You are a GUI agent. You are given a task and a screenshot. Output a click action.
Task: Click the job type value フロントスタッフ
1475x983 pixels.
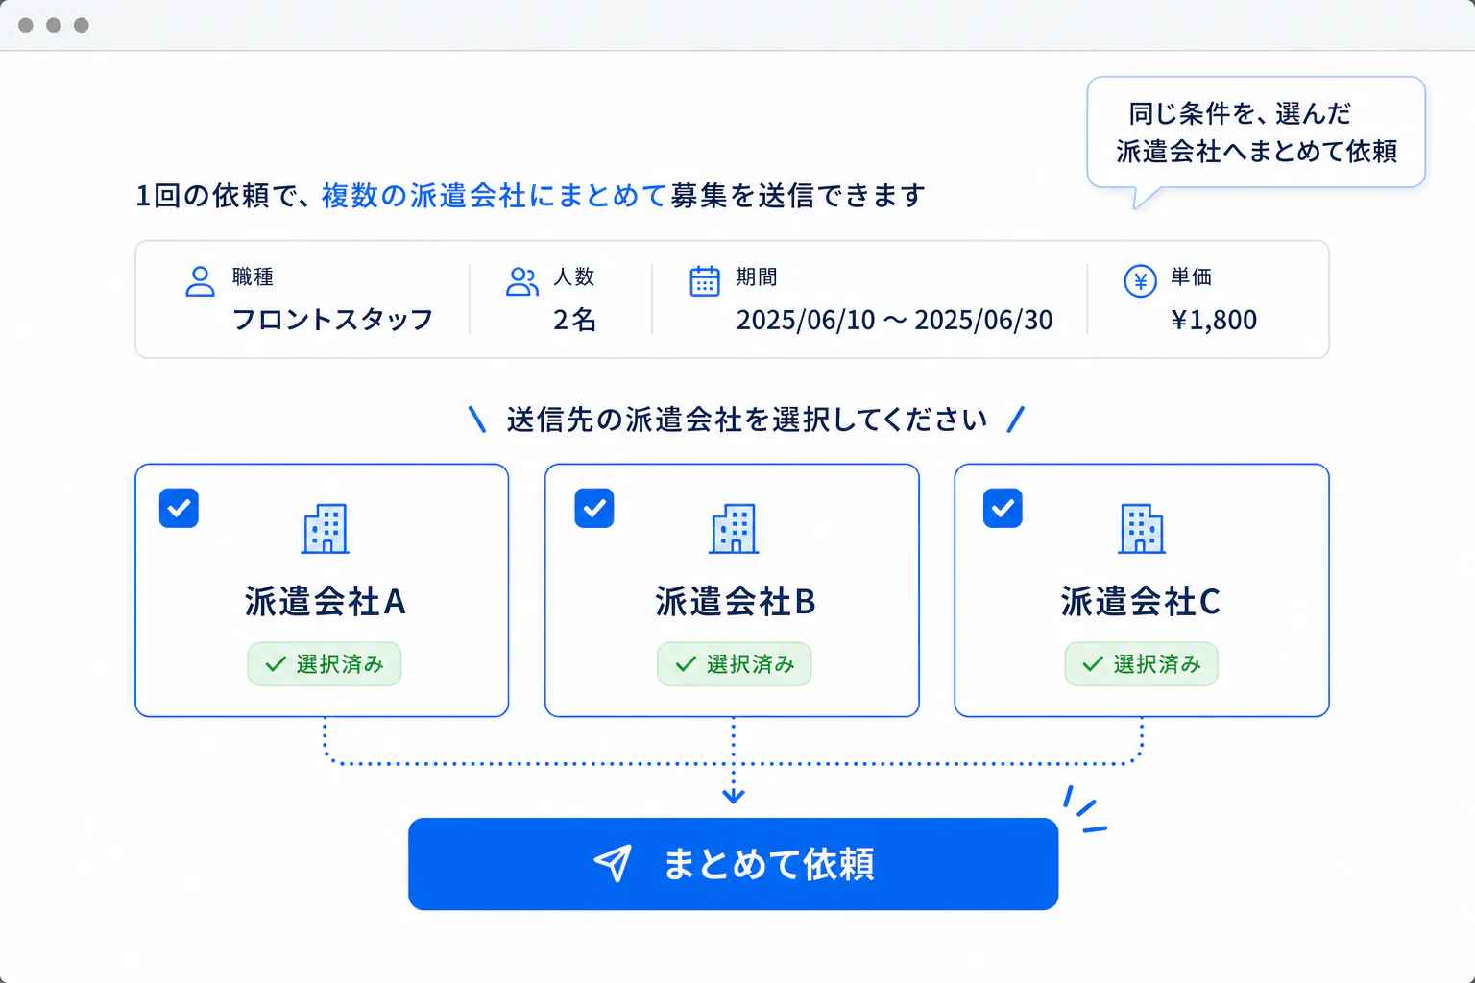pos(333,320)
